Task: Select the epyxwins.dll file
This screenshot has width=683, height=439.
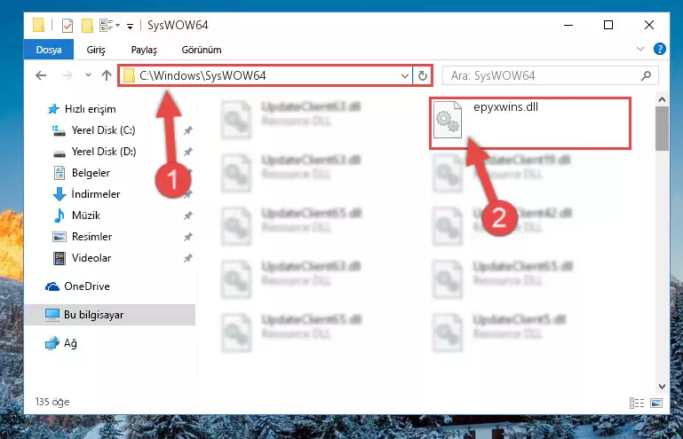Action: (x=530, y=123)
